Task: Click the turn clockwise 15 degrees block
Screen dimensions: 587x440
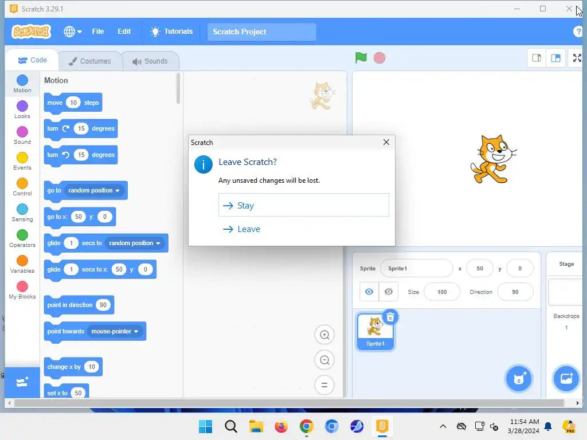Action: pyautogui.click(x=53, y=129)
